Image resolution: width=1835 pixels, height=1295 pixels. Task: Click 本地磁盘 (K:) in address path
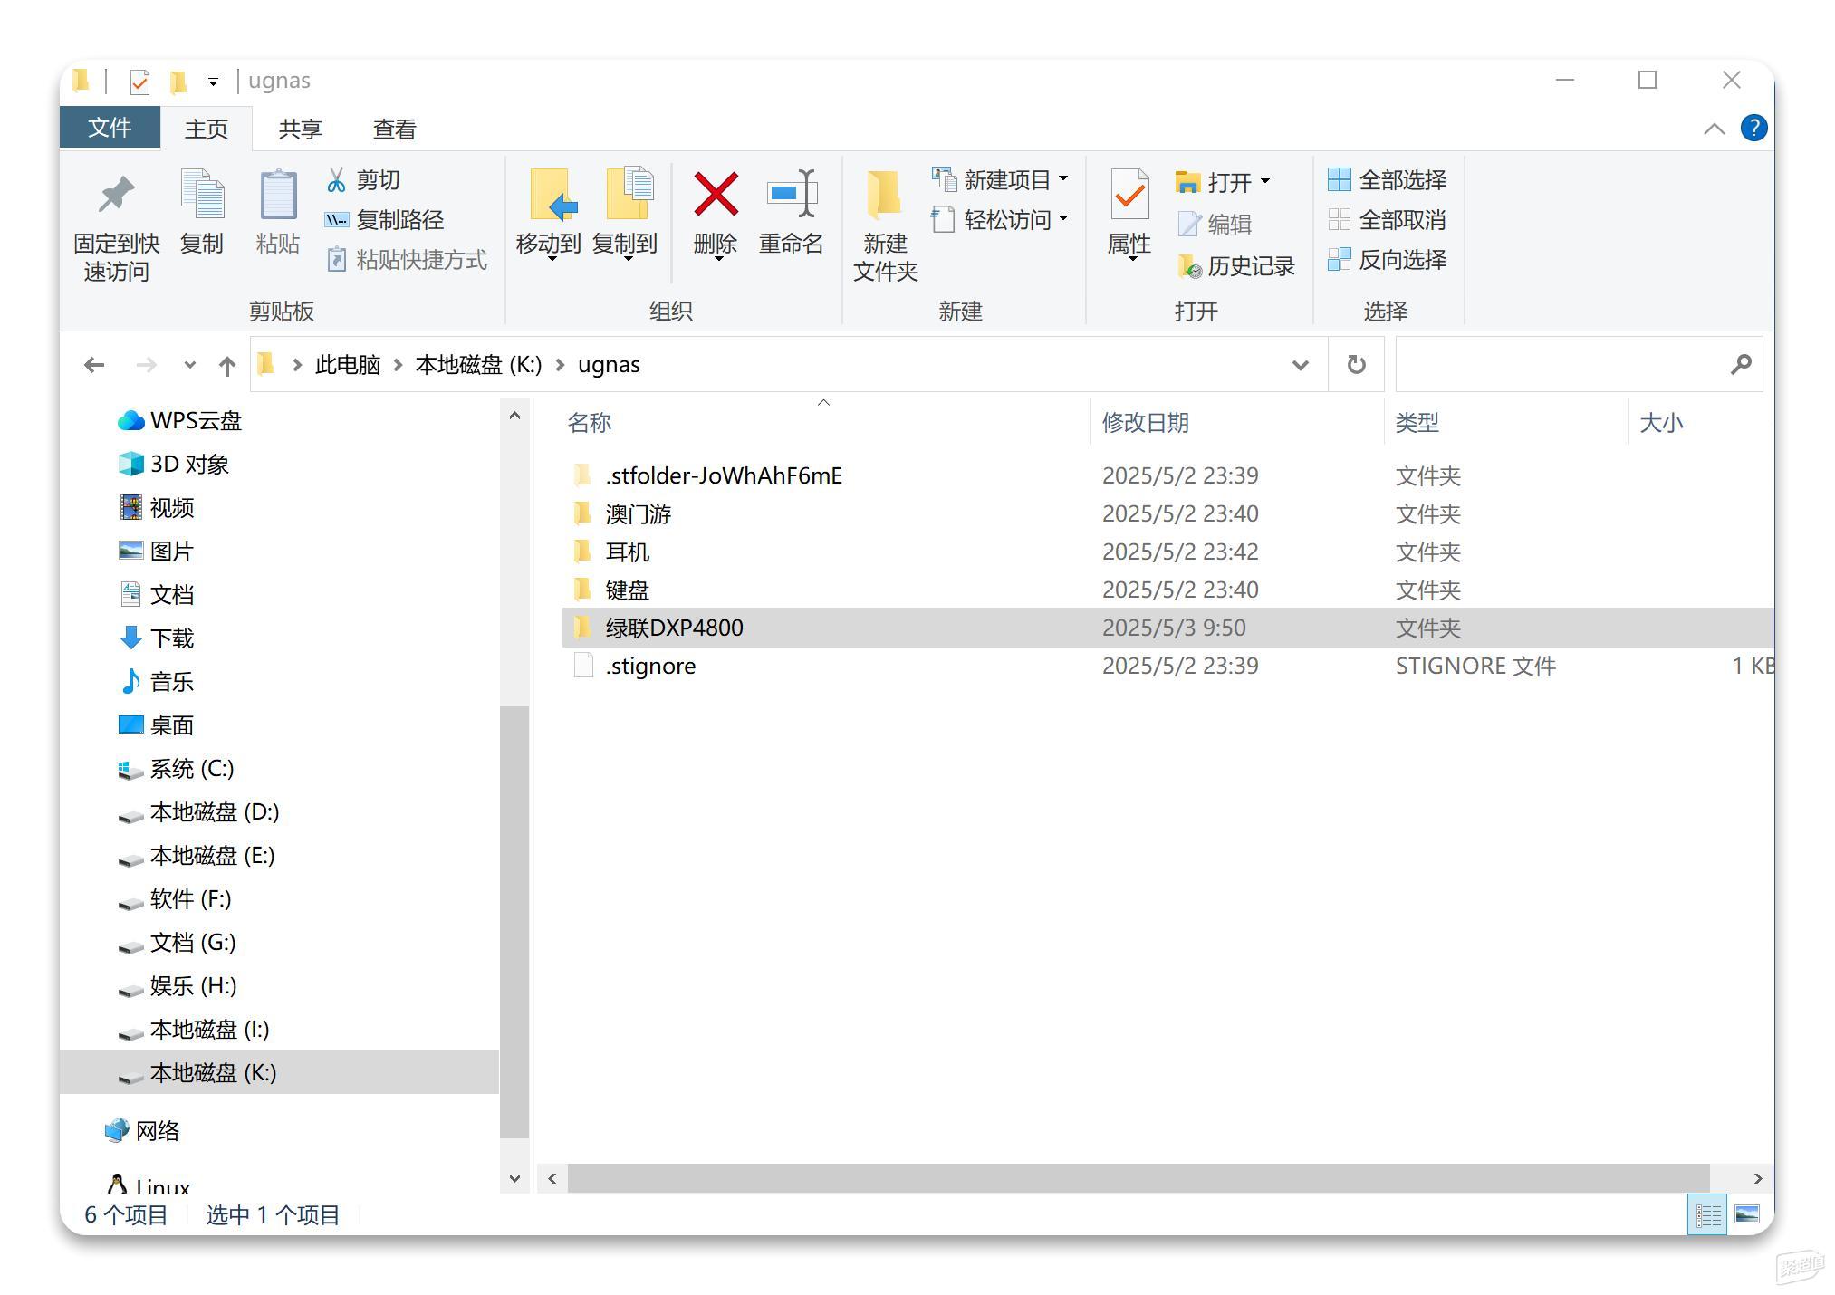tap(478, 365)
